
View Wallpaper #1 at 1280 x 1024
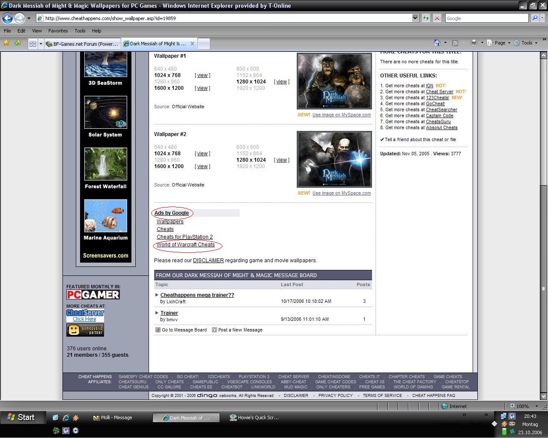(282, 82)
